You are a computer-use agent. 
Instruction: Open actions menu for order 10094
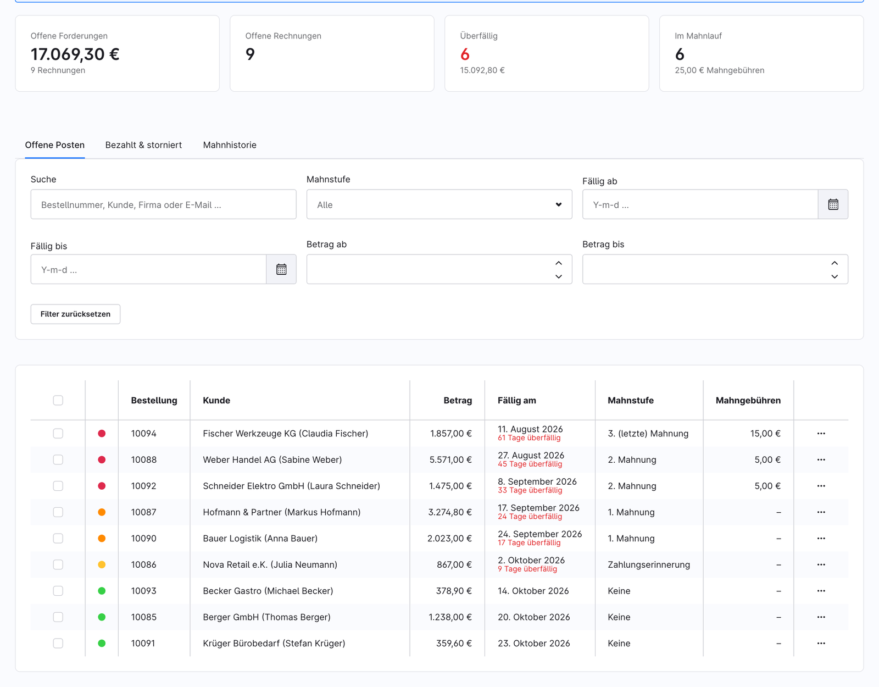pyautogui.click(x=821, y=434)
